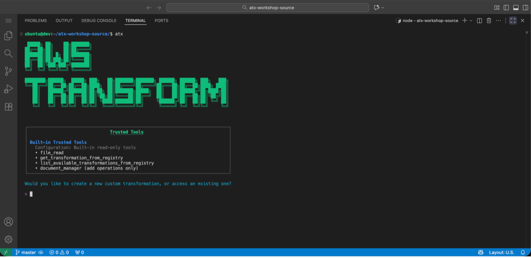Split the terminal using the split icon

(479, 20)
